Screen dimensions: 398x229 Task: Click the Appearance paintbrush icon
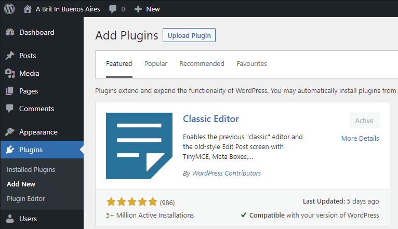pos(10,132)
